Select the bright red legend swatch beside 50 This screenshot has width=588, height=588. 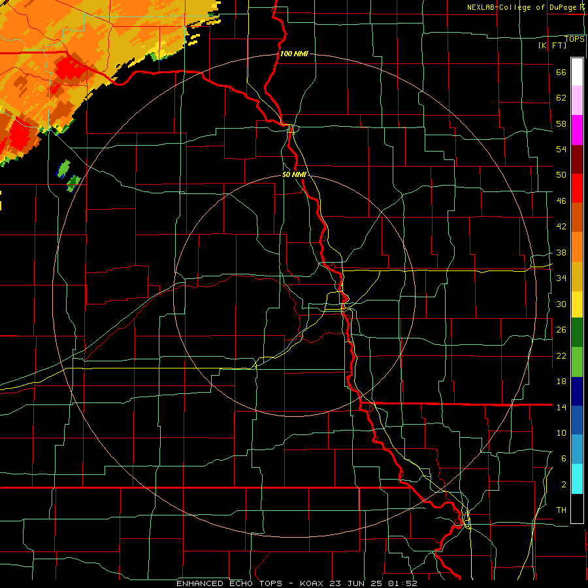tap(577, 188)
